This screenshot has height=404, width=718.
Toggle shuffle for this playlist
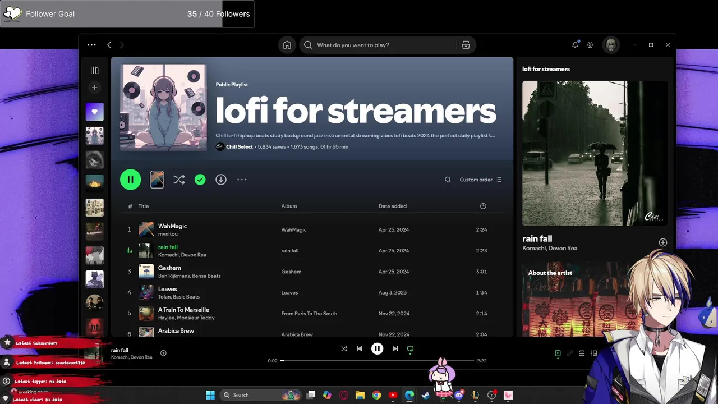[x=179, y=180]
